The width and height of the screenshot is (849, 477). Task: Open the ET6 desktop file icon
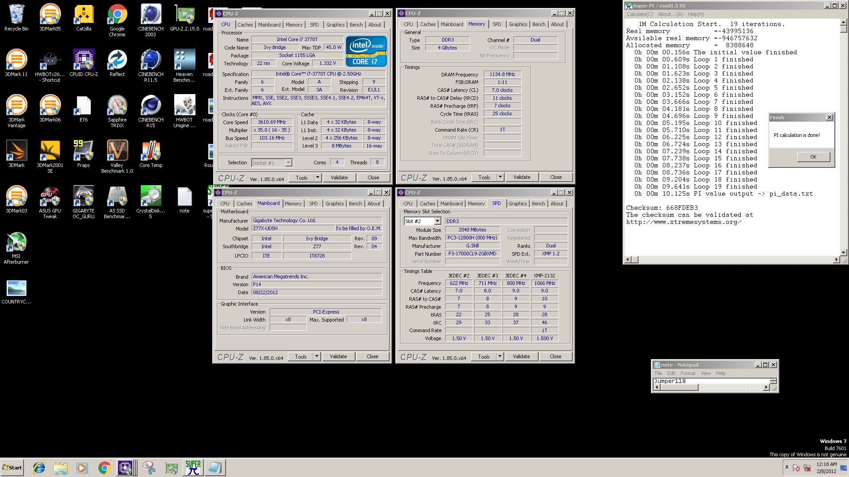(x=84, y=109)
